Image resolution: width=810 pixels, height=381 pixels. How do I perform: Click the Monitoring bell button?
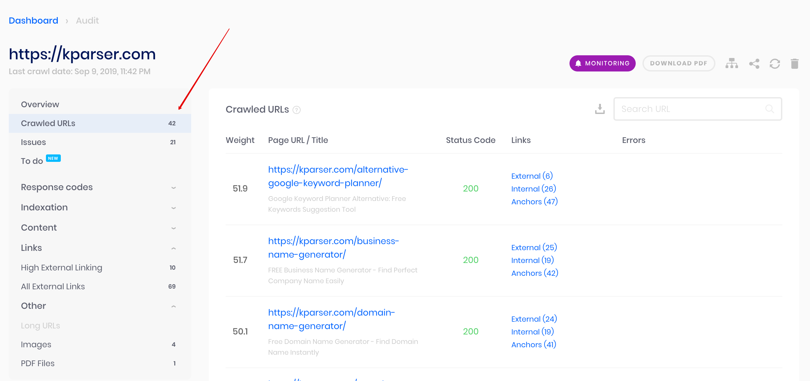pos(602,63)
